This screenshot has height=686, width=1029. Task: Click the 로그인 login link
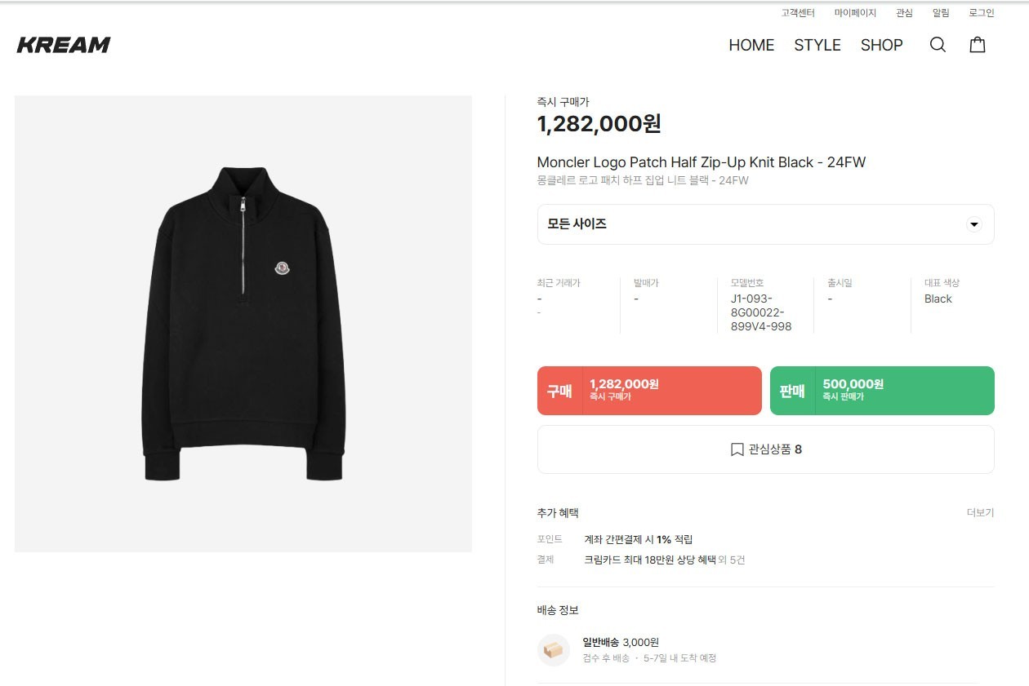[982, 13]
